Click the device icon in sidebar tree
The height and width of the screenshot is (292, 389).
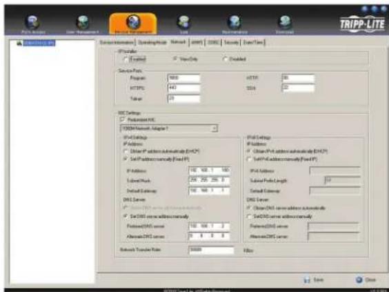click(19, 43)
